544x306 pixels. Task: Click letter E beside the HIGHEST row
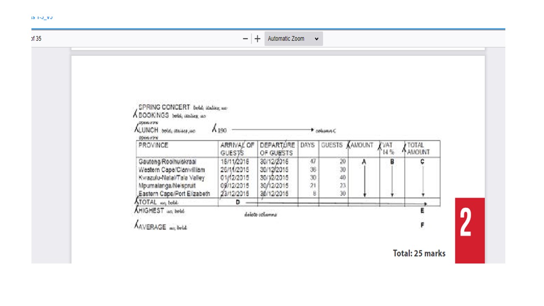click(422, 210)
